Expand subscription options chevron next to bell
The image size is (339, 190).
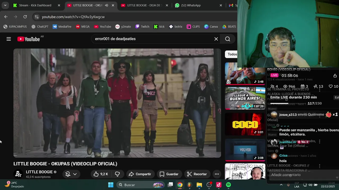click(x=75, y=174)
